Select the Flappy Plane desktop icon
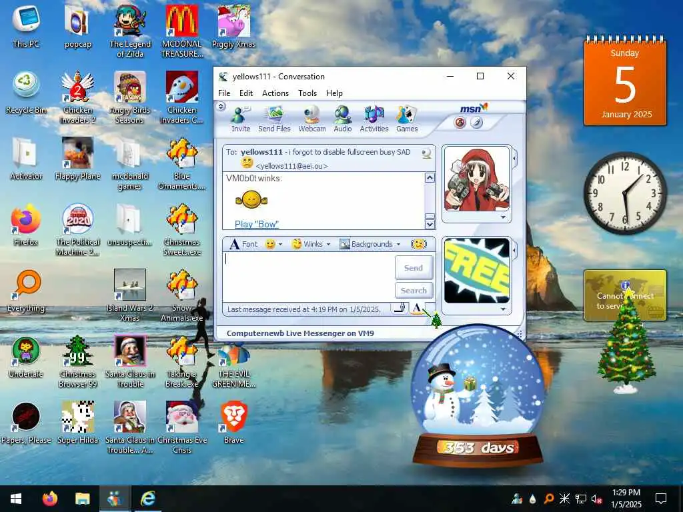Viewport: 683px width, 512px height. 77,159
